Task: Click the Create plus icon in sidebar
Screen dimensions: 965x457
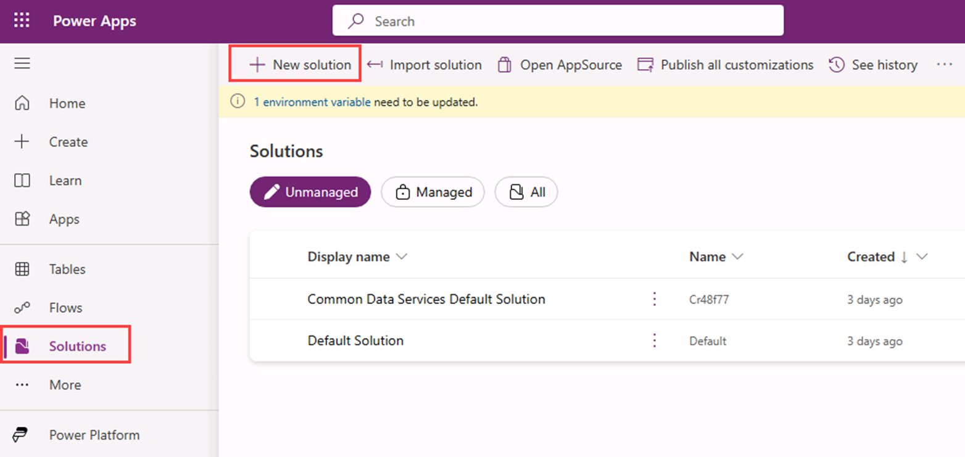Action: click(22, 142)
